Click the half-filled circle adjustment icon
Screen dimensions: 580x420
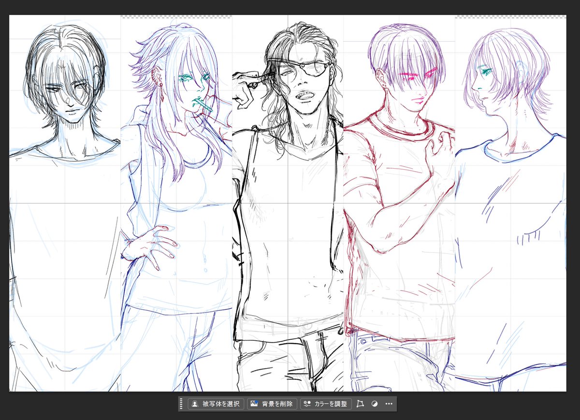tap(375, 404)
